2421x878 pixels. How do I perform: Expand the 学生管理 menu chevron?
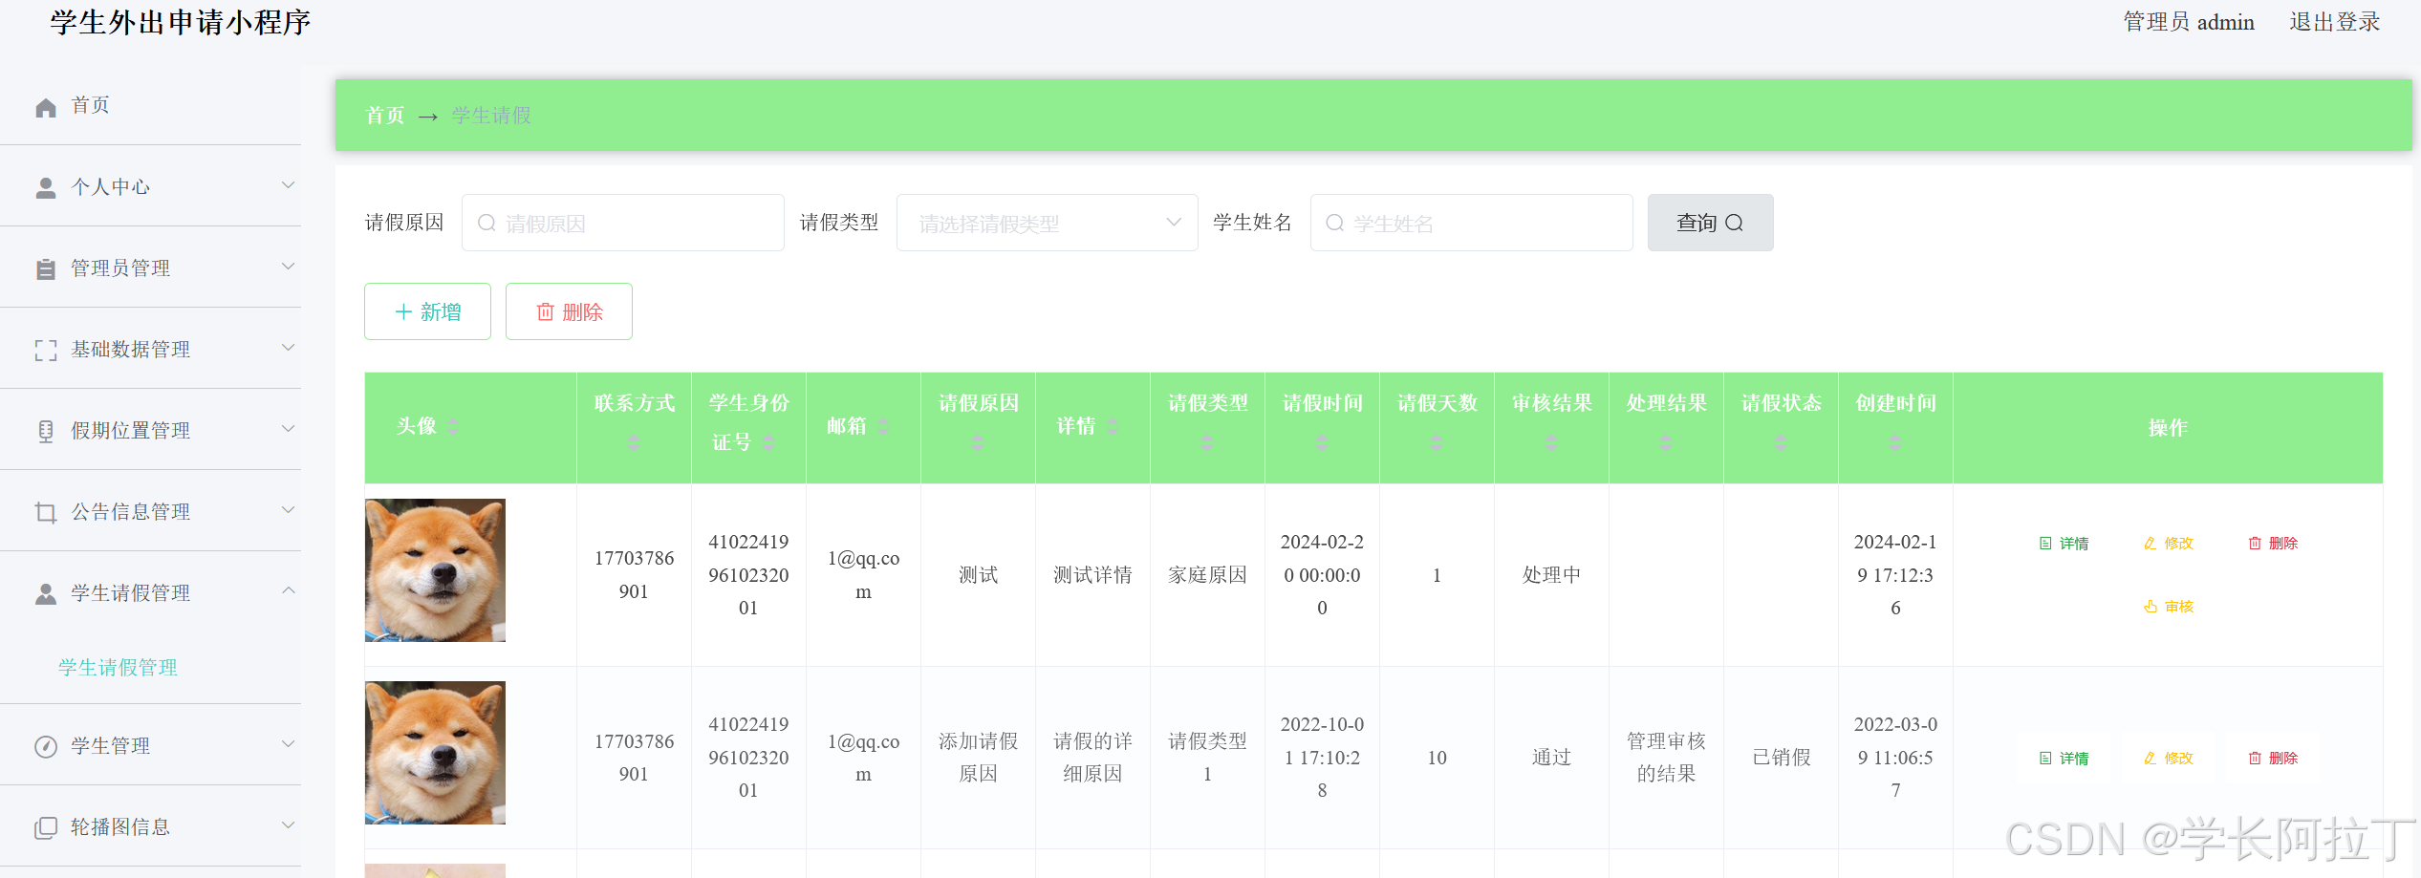(288, 744)
